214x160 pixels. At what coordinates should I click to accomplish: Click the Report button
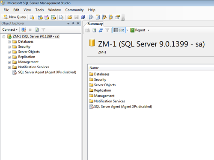coord(138,30)
